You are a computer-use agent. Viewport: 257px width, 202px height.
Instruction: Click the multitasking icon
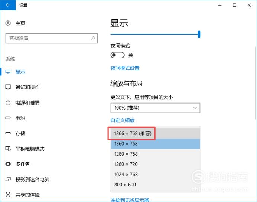point(8,164)
